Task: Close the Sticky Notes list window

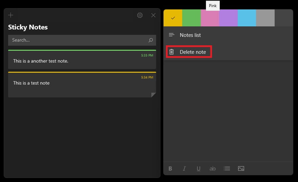Action: point(153,15)
